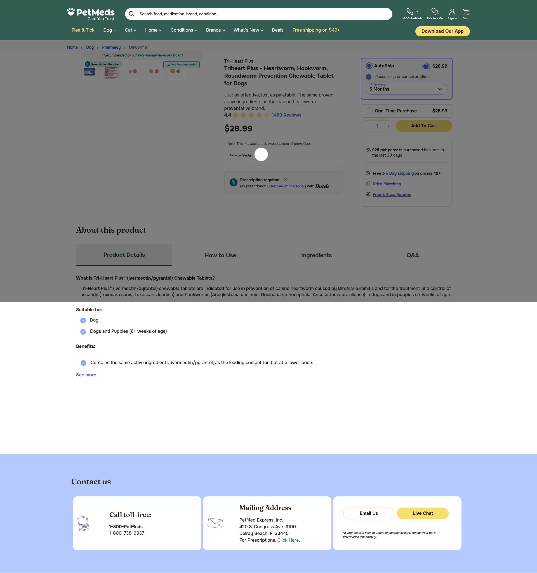Select the fourth tablets thumbnail
Screen dimensions: 537x573
(x=154, y=72)
